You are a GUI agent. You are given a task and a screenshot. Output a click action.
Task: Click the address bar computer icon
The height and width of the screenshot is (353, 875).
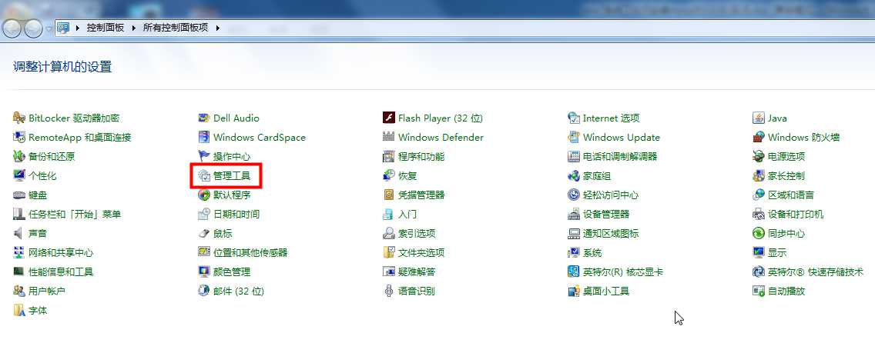(64, 27)
